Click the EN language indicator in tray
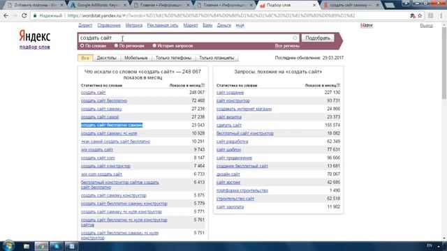Image resolution: width=447 pixels, height=251 pixels. [x=430, y=245]
